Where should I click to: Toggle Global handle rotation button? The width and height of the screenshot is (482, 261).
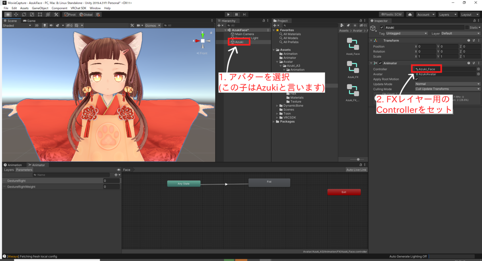pyautogui.click(x=86, y=14)
